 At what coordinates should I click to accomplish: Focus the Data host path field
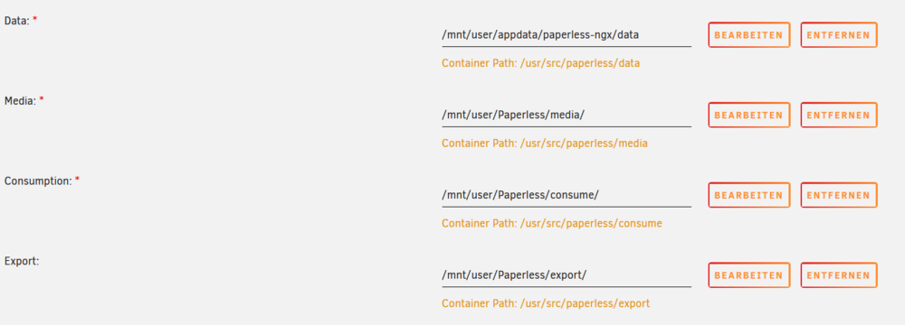tap(567, 35)
